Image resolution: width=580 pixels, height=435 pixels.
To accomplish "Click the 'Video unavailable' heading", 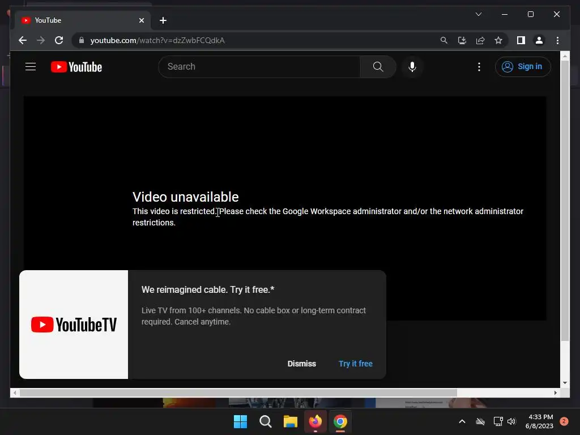I will coord(186,197).
